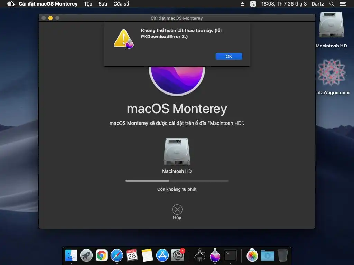The height and width of the screenshot is (265, 354).
Task: Click the PKDownloadError 3 error message
Action: pyautogui.click(x=181, y=33)
